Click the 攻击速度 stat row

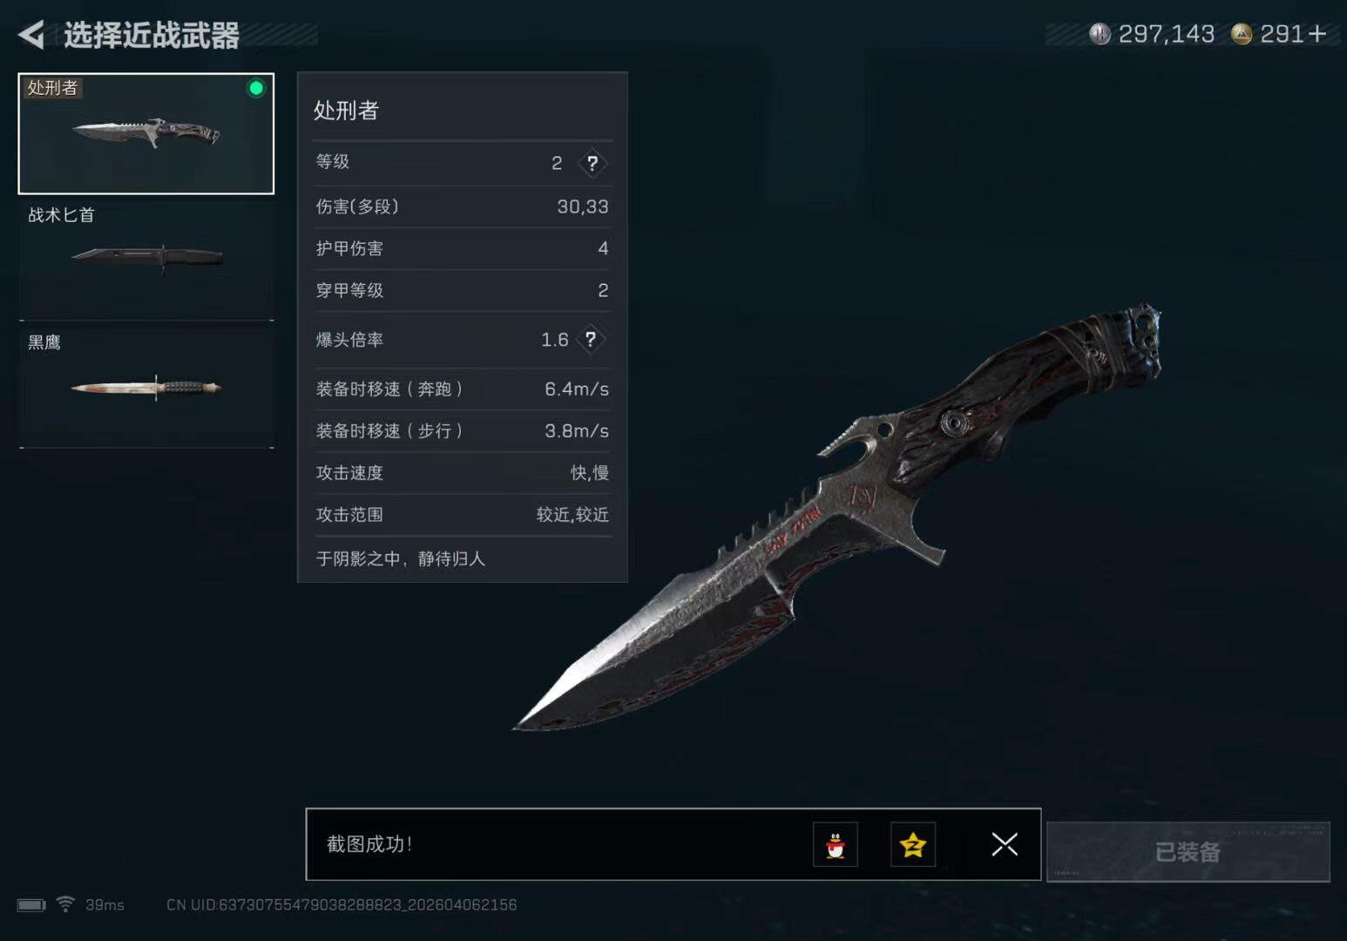462,473
